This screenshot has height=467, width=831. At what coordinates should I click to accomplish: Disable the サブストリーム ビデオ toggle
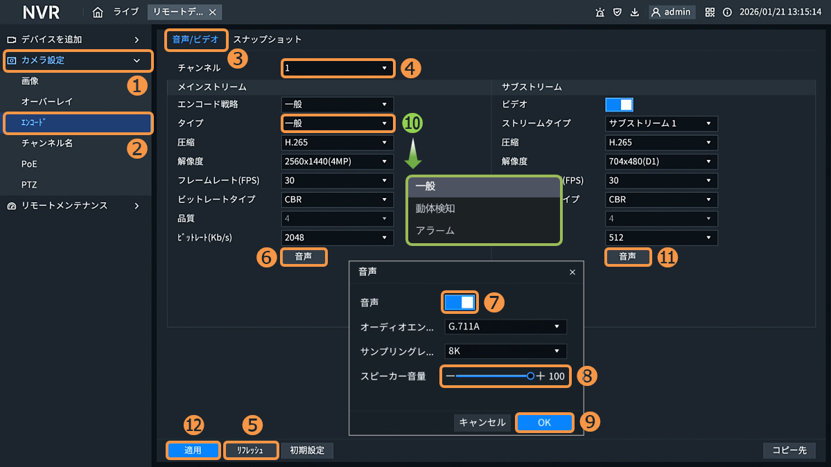point(619,104)
